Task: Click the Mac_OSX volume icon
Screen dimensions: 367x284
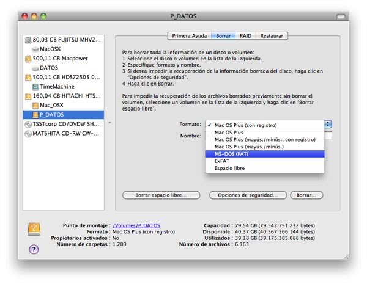Action: [35, 106]
